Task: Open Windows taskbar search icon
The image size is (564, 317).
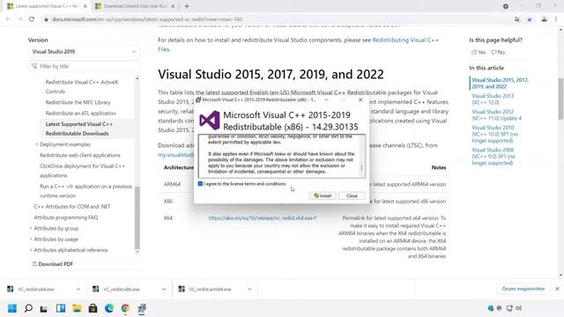Action: click(28, 308)
